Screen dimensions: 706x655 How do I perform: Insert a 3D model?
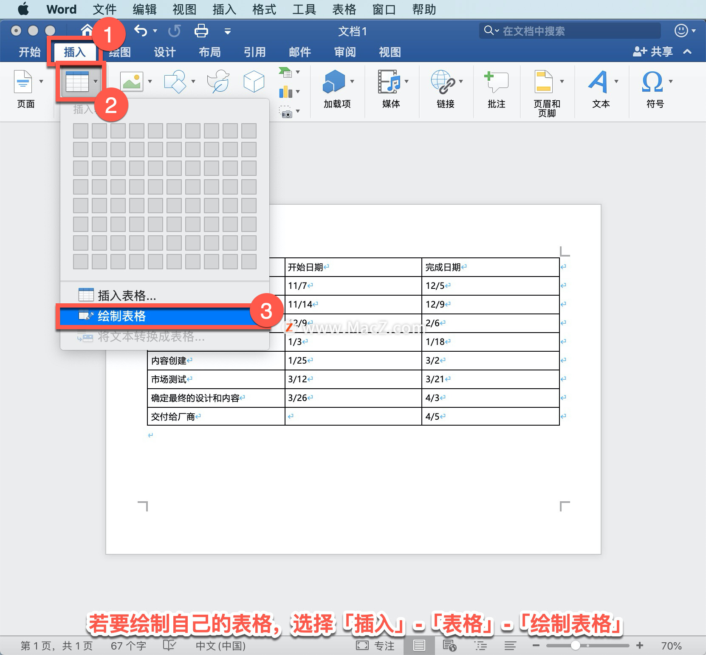254,82
